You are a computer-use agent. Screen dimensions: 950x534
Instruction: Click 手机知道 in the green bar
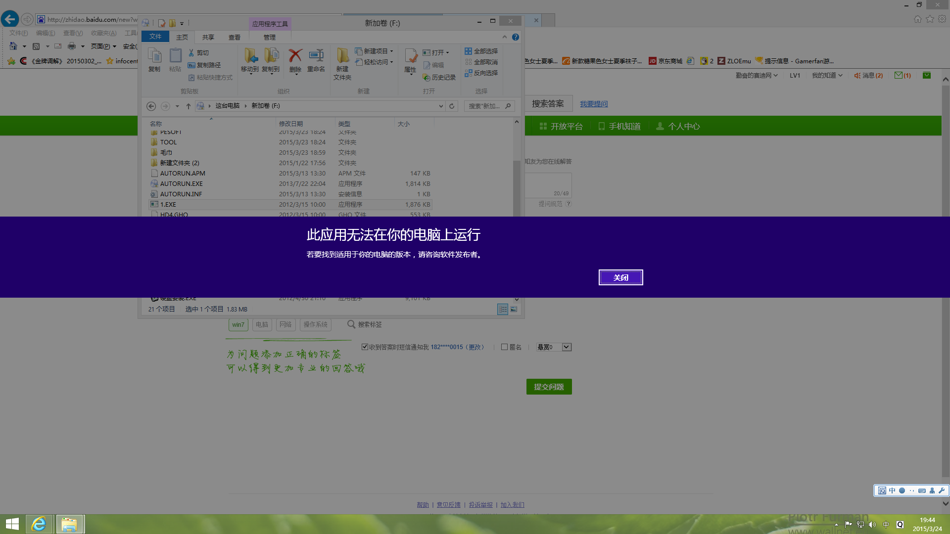619,127
